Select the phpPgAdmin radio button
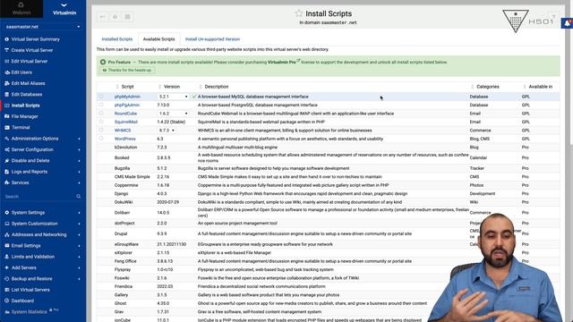Viewport: 573px width, 322px height. point(101,105)
